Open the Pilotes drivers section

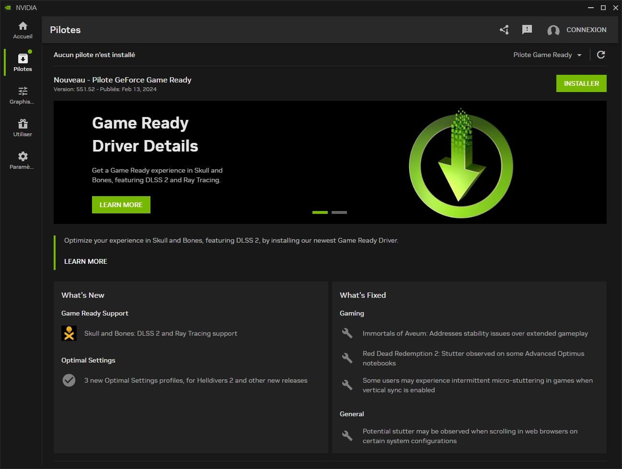click(23, 63)
